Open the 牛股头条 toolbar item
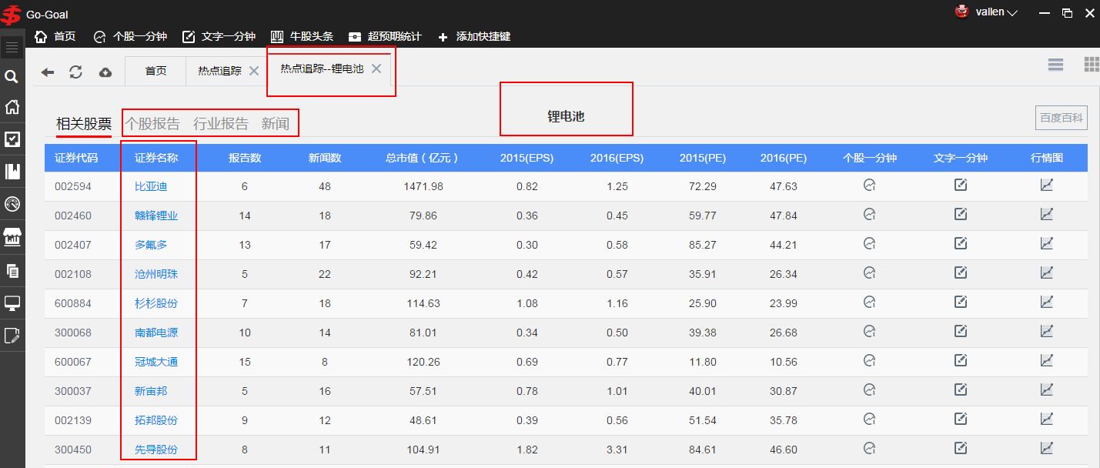1100x468 pixels. tap(302, 36)
